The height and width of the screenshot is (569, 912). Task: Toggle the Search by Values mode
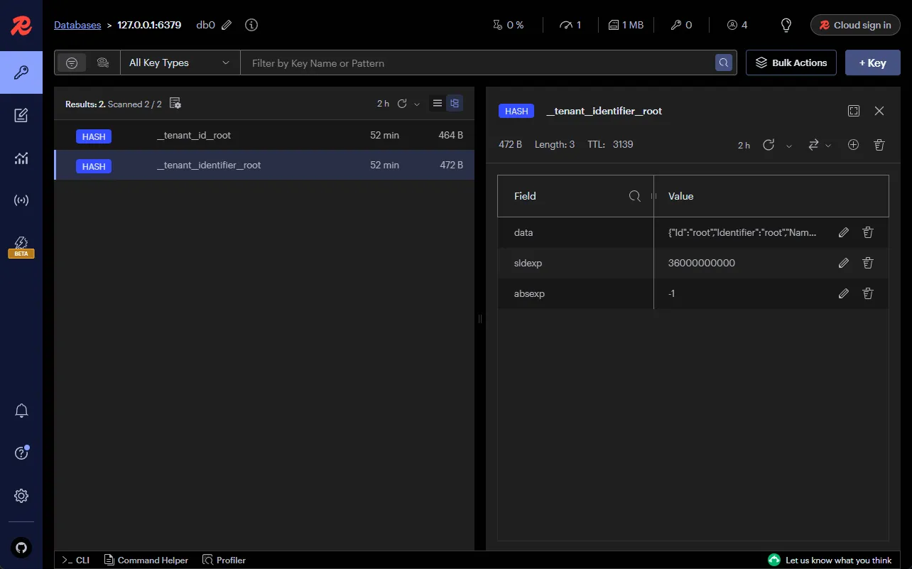pyautogui.click(x=103, y=63)
